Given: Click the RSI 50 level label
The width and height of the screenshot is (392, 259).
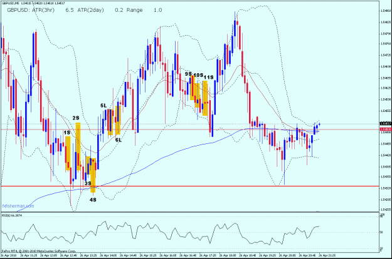Looking at the screenshot, I should pyautogui.click(x=381, y=232).
